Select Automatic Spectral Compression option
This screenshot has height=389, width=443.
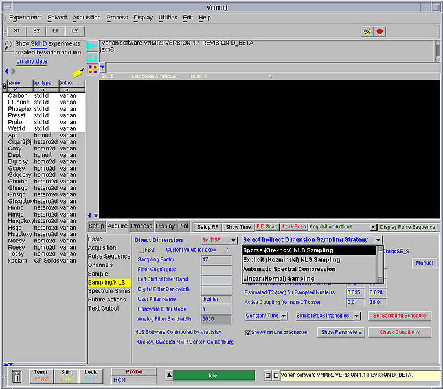289,269
